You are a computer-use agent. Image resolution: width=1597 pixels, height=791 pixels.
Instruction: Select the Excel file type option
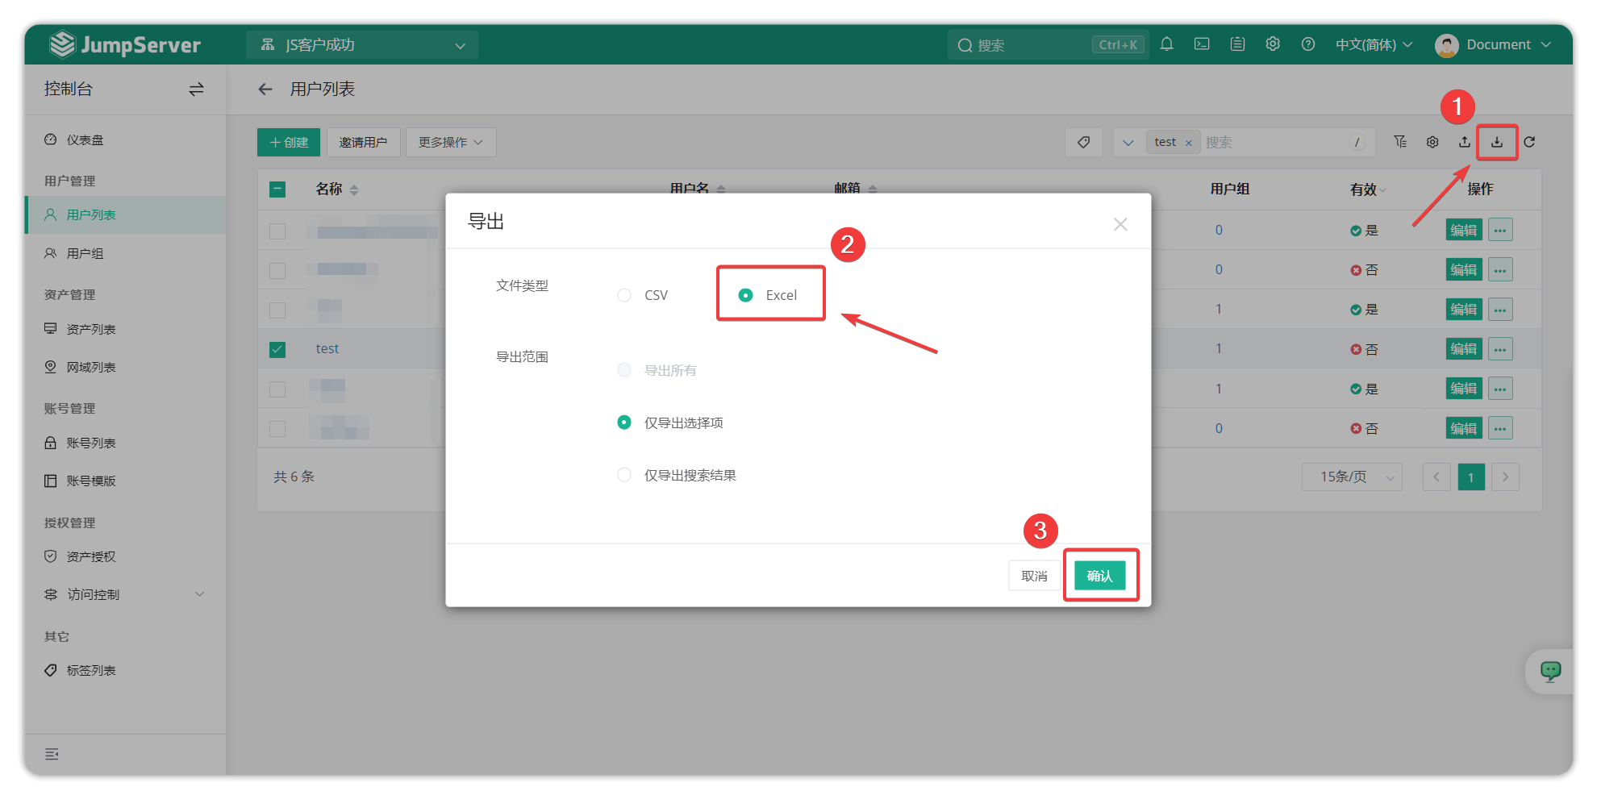(x=746, y=295)
